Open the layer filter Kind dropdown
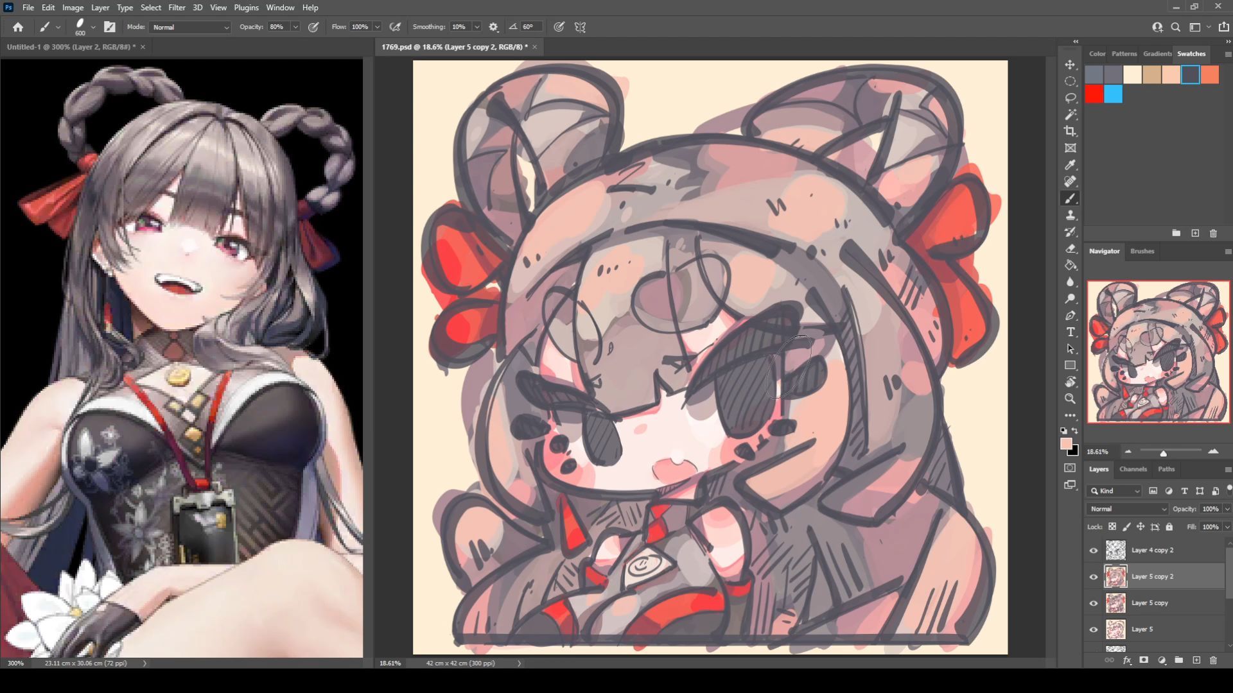 pos(1114,491)
